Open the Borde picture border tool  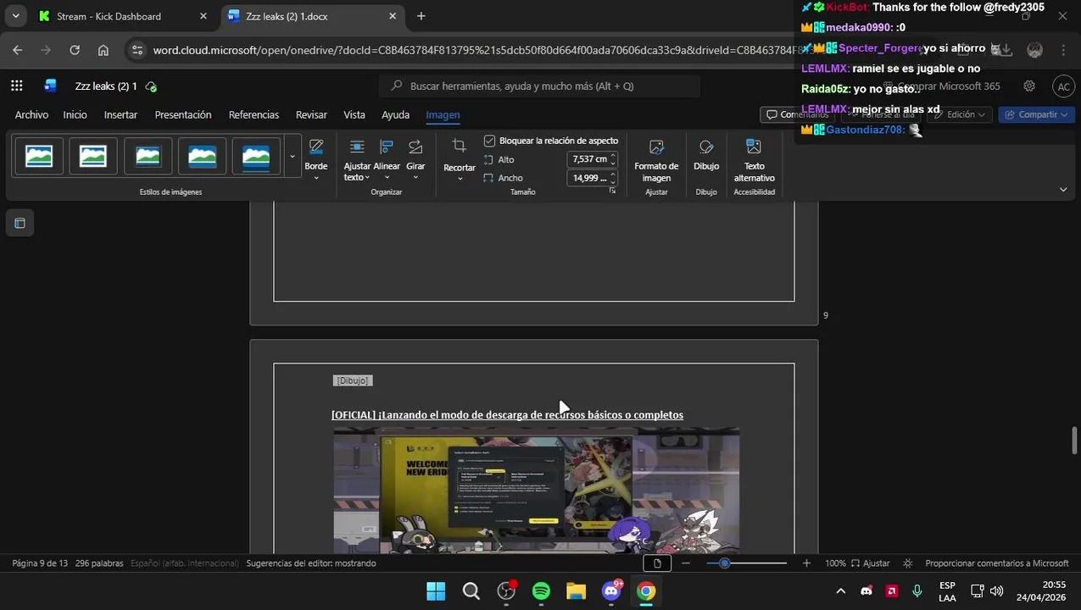tap(316, 158)
